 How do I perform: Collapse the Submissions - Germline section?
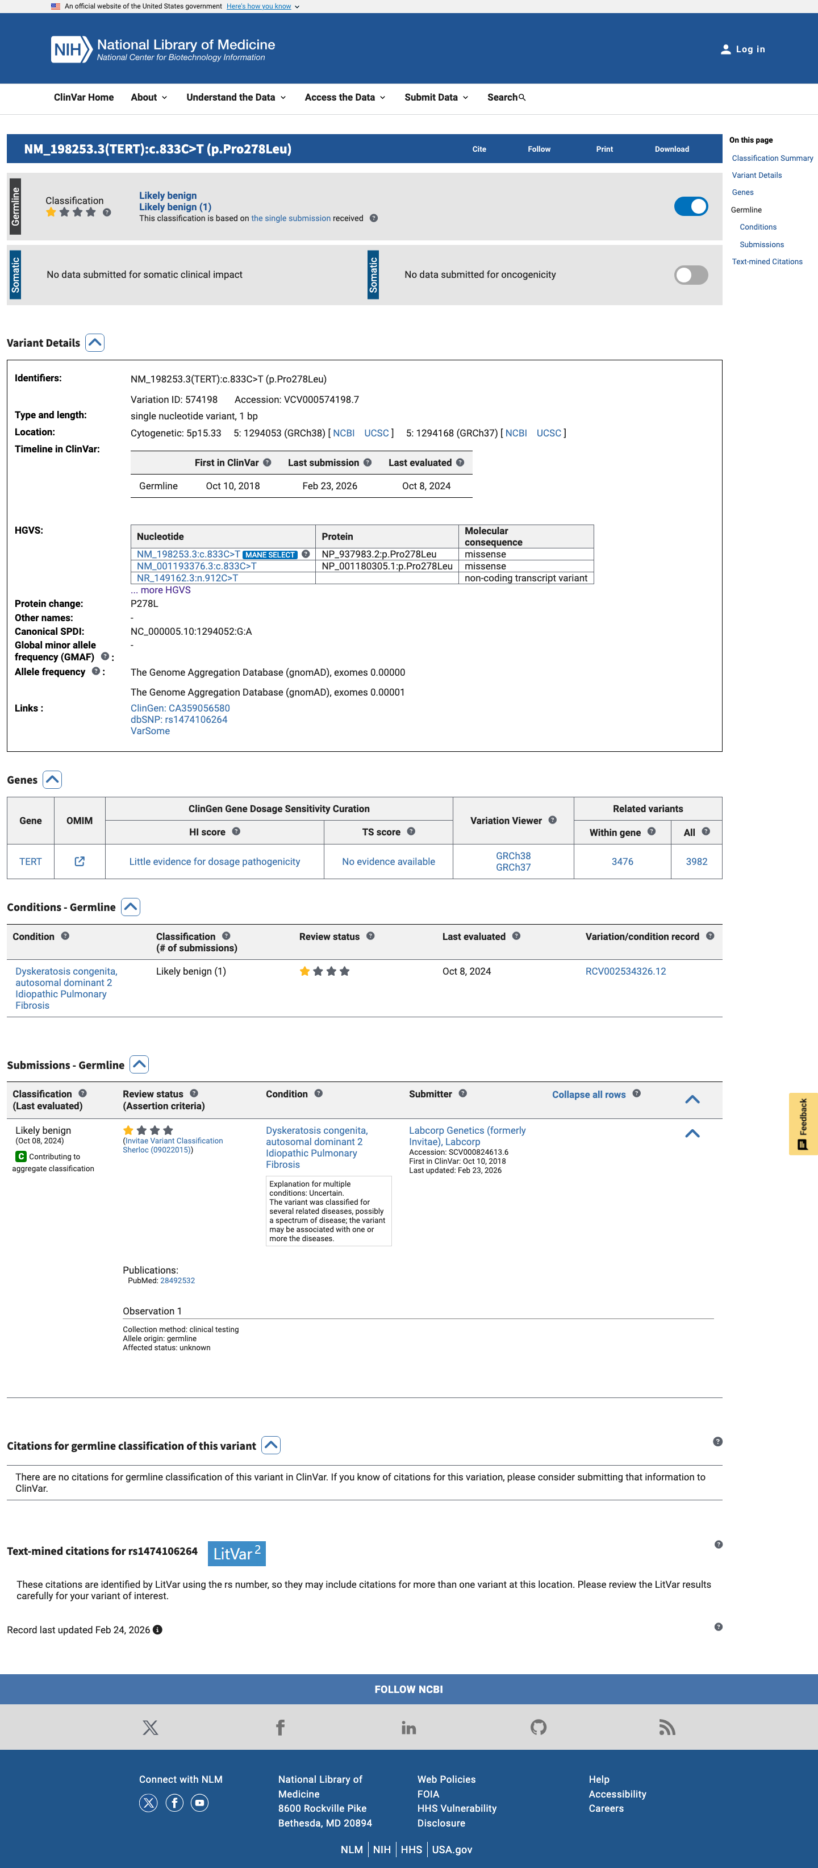[x=139, y=1064]
